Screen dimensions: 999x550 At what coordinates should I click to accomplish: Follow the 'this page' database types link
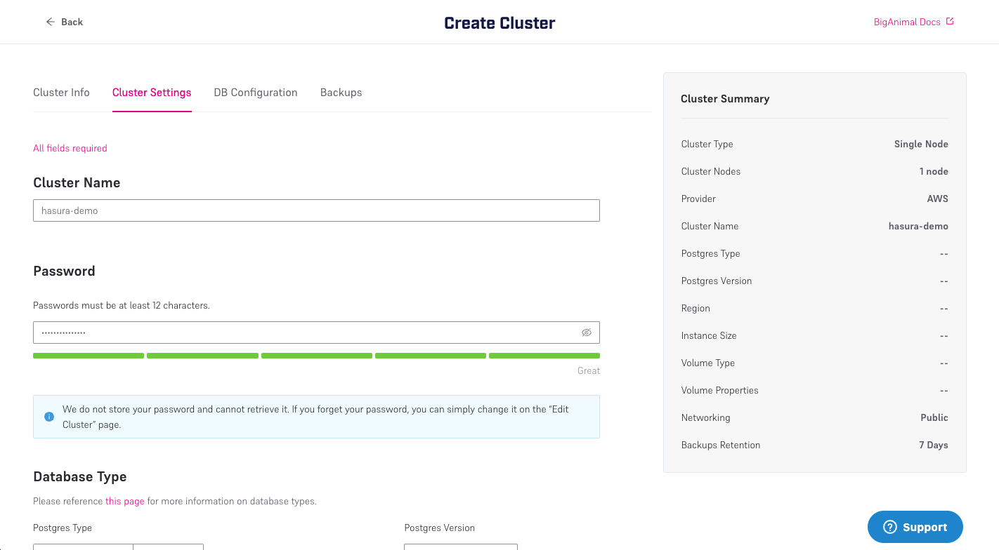coord(124,501)
